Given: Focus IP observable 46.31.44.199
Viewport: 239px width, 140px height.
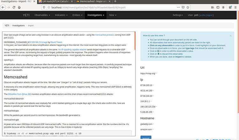Looking at the screenshot, I should (x=146, y=91).
